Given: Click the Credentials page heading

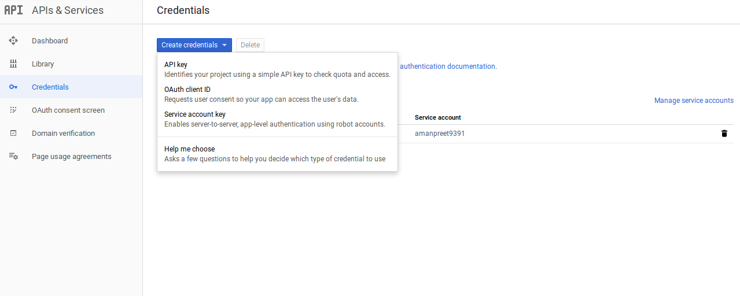Looking at the screenshot, I should 183,10.
